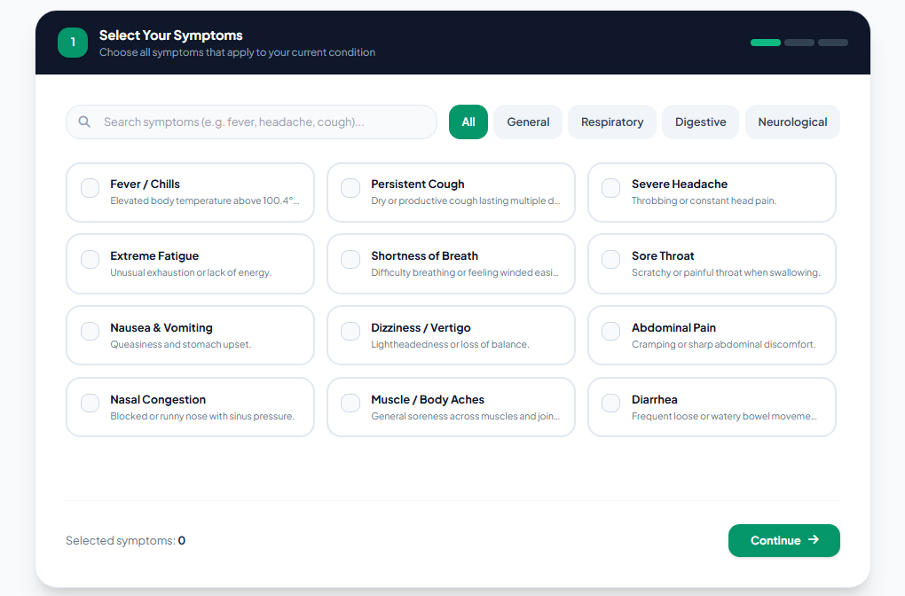Check the Diarrhea checkbox
The image size is (905, 596).
610,403
